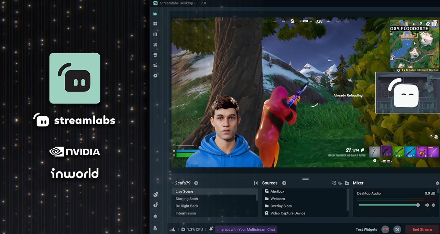Collapse the 2cafa79 scene collection chevron

pyautogui.click(x=173, y=183)
